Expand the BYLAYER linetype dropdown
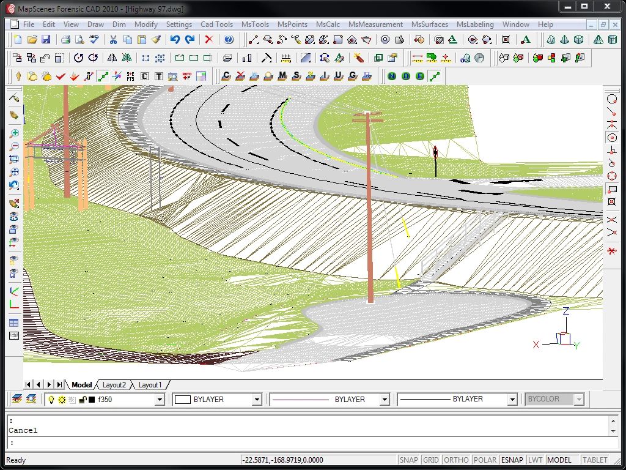Screen dimensions: 626x470 point(386,398)
